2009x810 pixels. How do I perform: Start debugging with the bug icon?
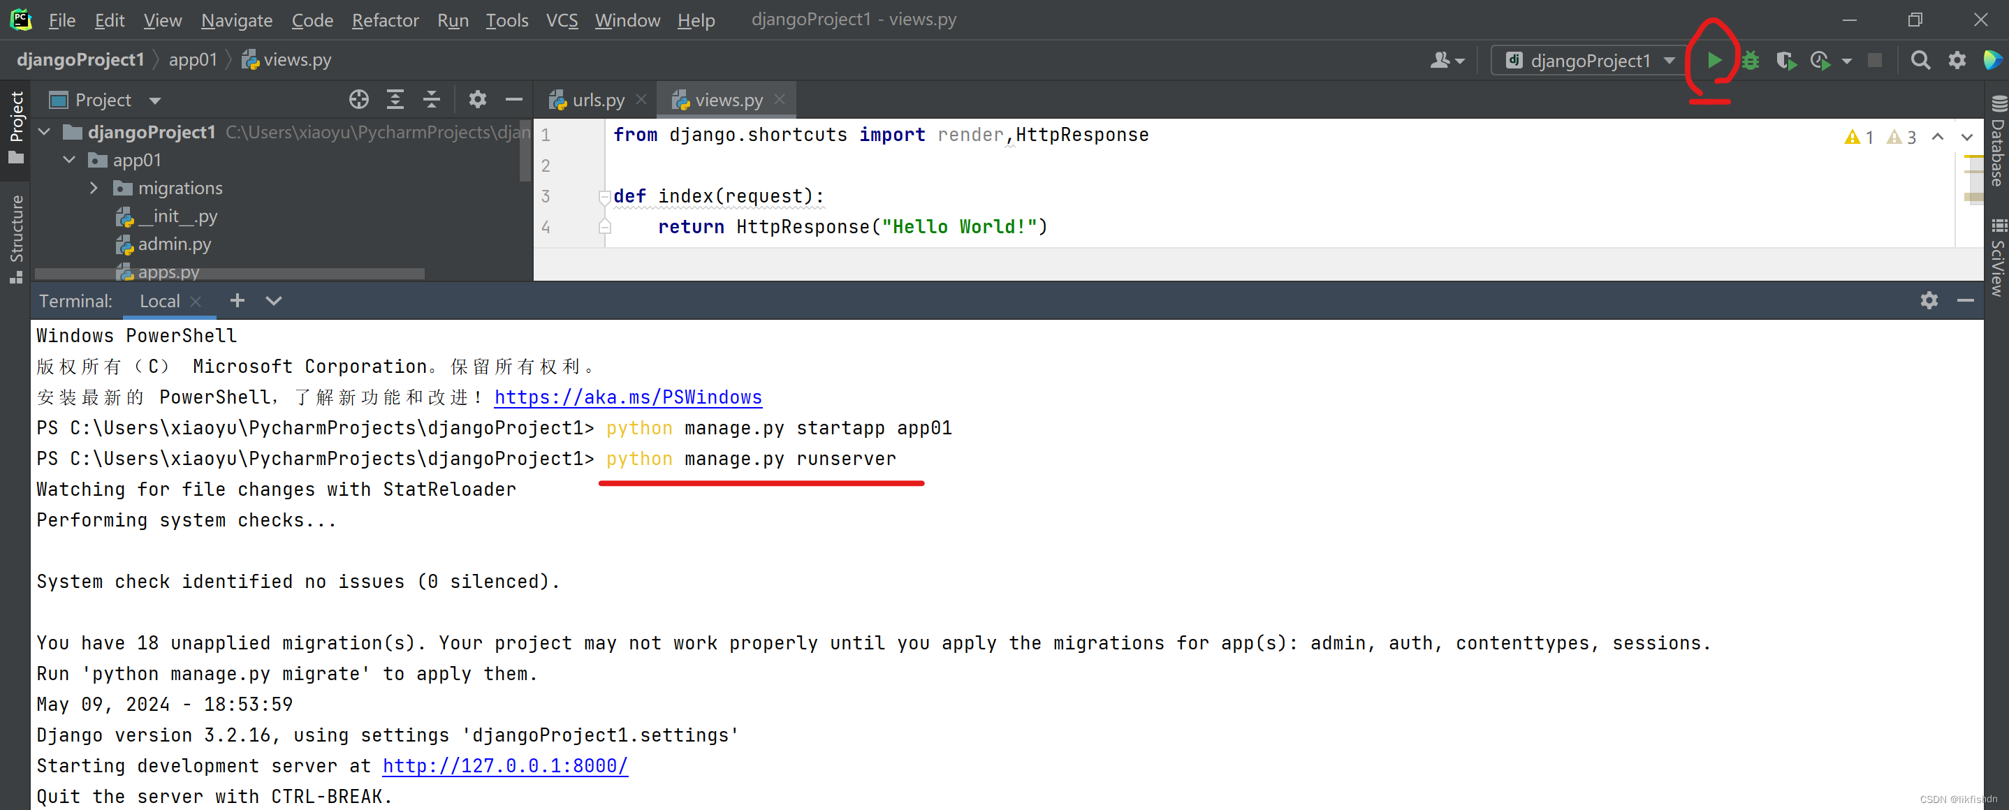(1751, 60)
